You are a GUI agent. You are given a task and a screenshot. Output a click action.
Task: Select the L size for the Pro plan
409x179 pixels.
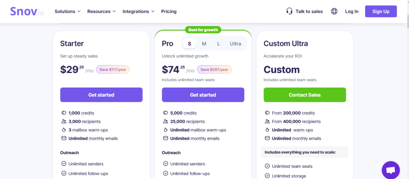point(218,44)
